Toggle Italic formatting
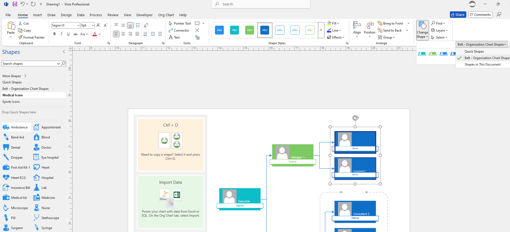This screenshot has height=232, width=510. coord(61,34)
